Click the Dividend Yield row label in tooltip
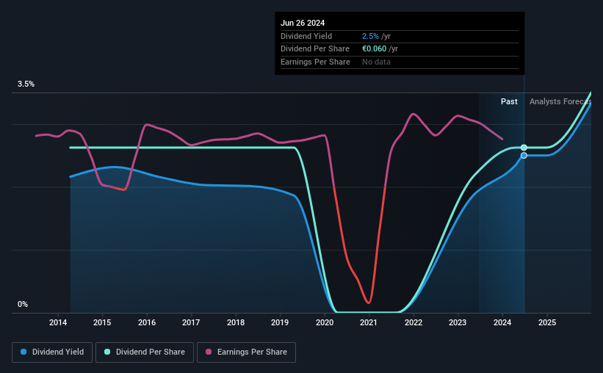The image size is (603, 373). pyautogui.click(x=306, y=36)
